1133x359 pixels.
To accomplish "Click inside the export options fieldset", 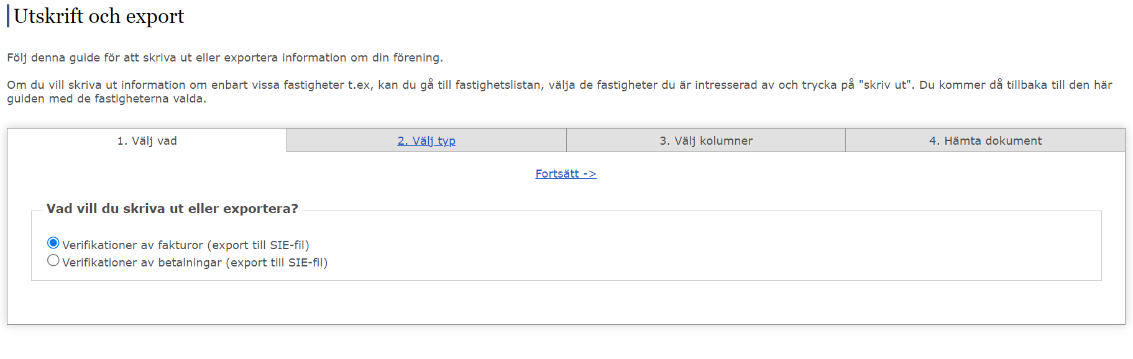I will (x=435, y=248).
